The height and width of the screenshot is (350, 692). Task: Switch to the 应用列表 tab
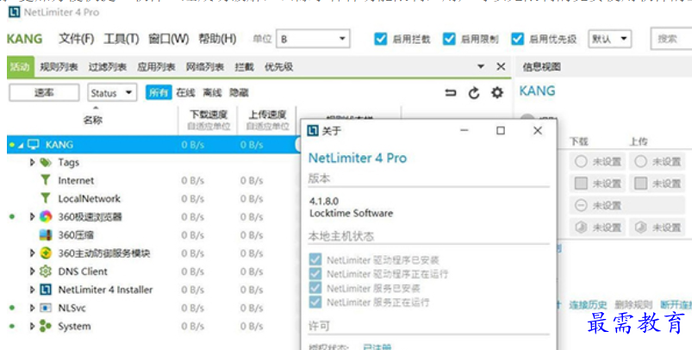156,66
